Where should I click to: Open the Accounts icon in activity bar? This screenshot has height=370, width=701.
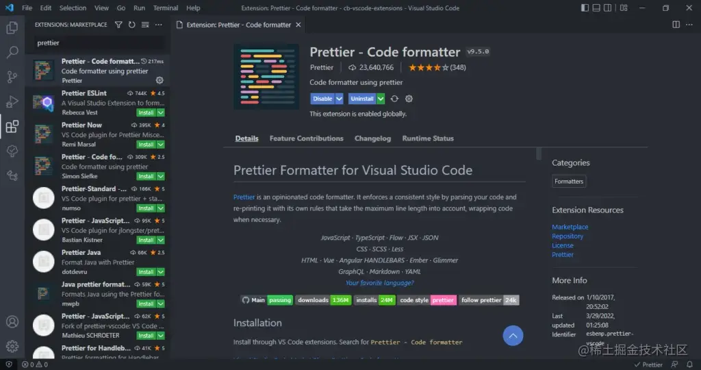12,321
